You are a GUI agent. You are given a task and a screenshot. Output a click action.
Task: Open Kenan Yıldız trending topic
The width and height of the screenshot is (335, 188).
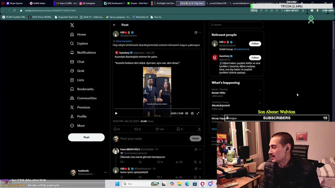[219, 93]
